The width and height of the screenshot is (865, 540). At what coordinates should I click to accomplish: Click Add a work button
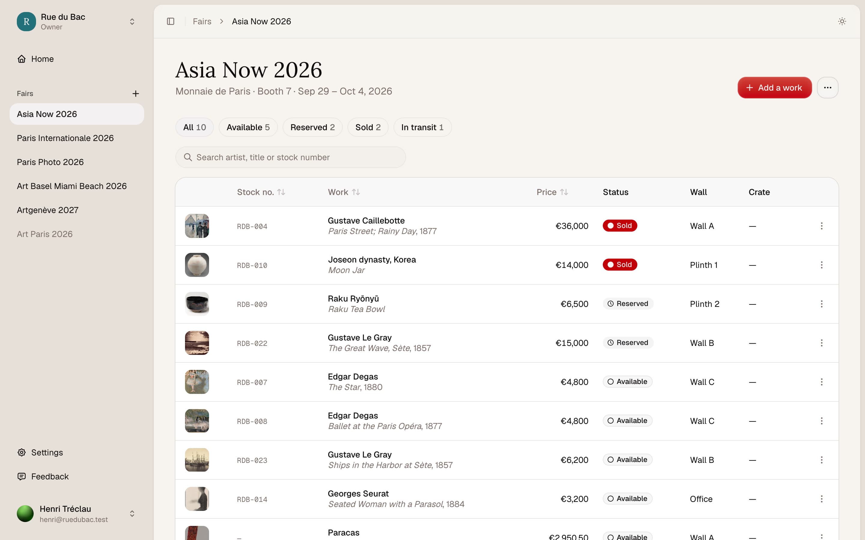(x=775, y=88)
